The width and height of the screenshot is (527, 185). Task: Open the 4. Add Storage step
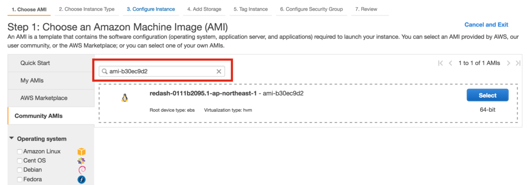point(204,9)
